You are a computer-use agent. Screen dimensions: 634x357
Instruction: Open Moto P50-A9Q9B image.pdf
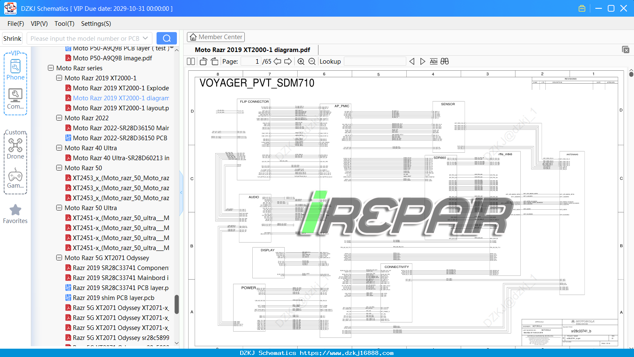[109, 58]
